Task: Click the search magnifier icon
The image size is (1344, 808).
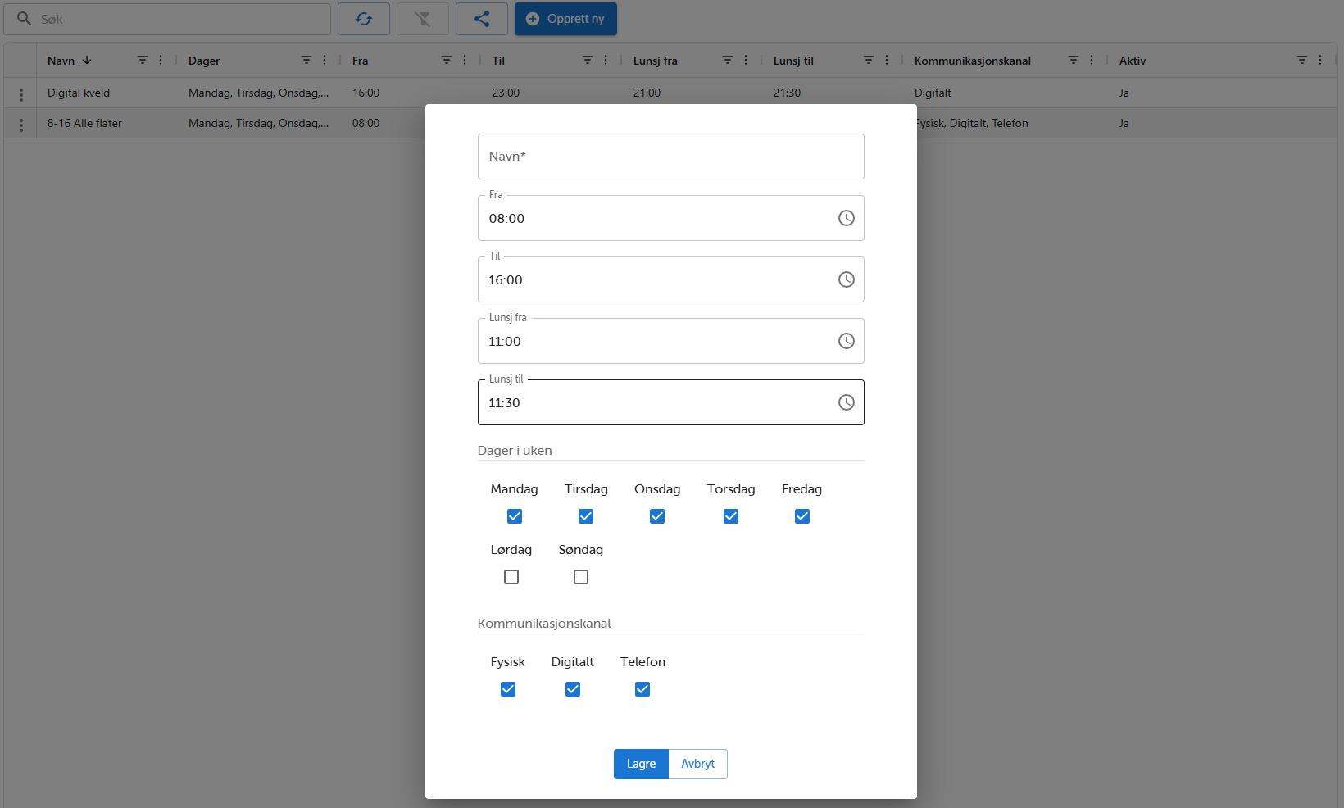Action: (x=23, y=18)
